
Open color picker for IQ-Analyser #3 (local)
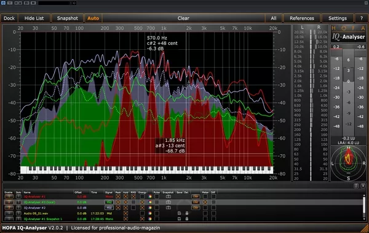tap(150, 202)
